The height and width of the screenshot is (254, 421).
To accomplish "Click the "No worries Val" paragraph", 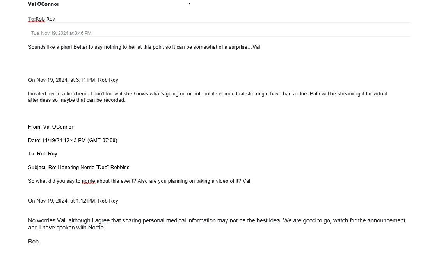I will click(x=217, y=224).
